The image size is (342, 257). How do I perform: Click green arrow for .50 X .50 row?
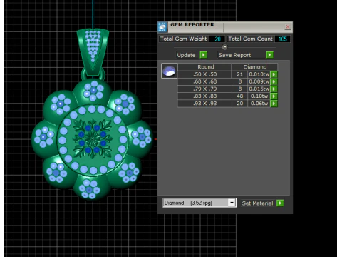tap(274, 74)
